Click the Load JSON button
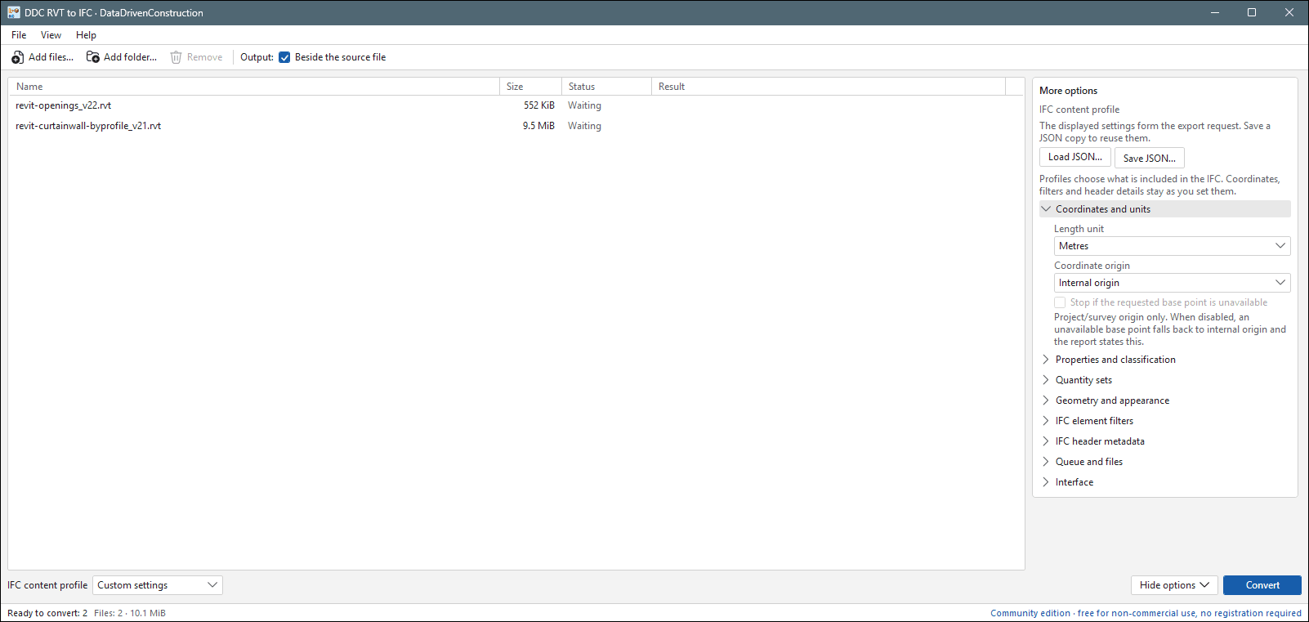The image size is (1309, 622). coord(1074,157)
